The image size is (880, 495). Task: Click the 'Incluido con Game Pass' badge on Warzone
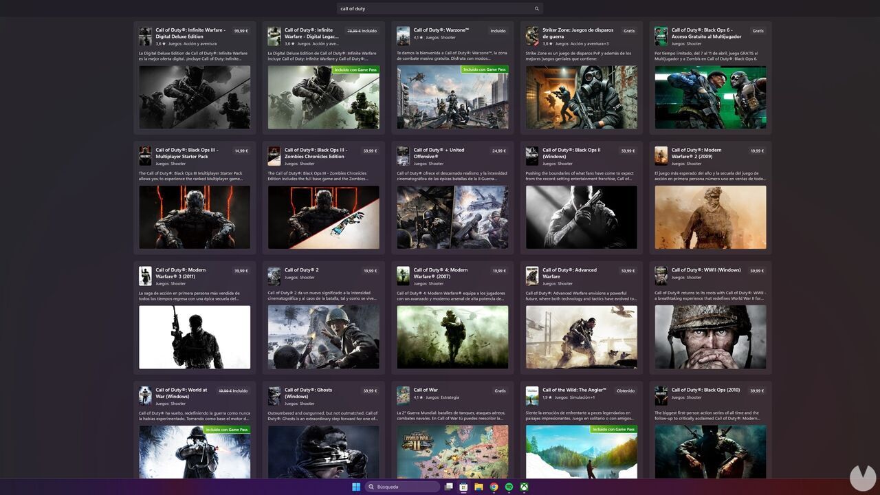484,69
